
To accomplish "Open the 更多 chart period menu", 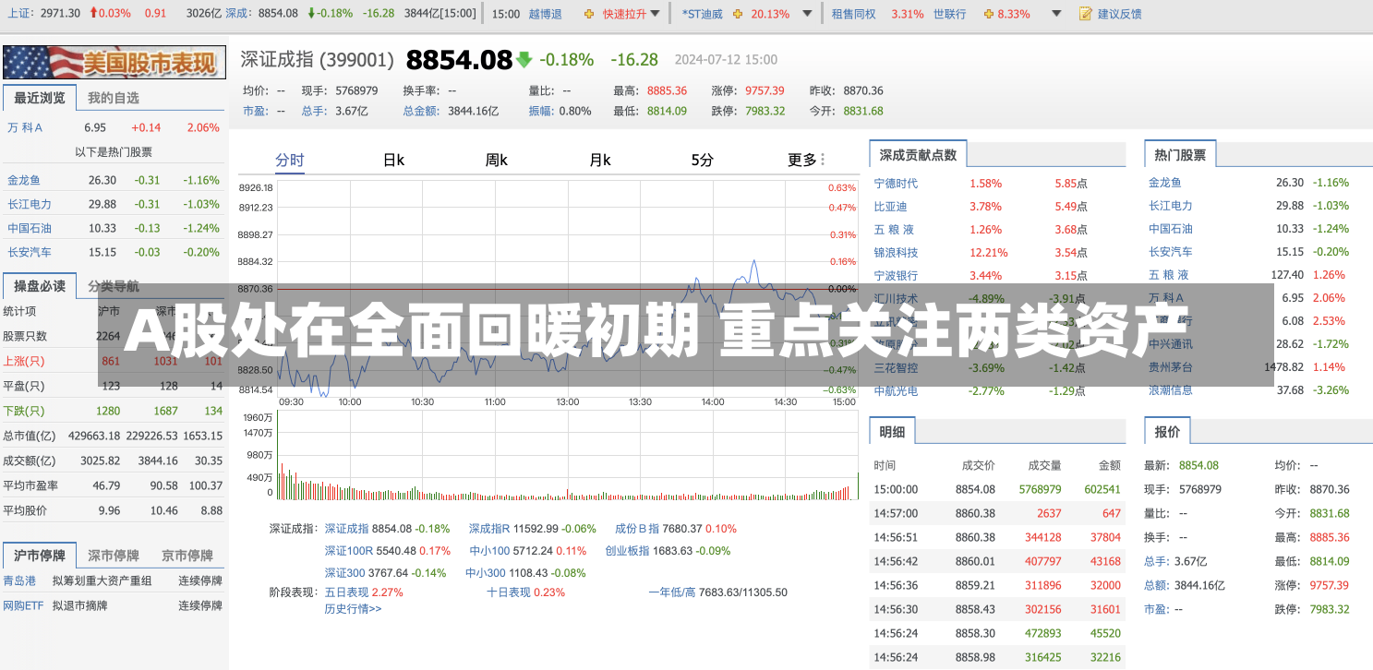I will click(802, 160).
